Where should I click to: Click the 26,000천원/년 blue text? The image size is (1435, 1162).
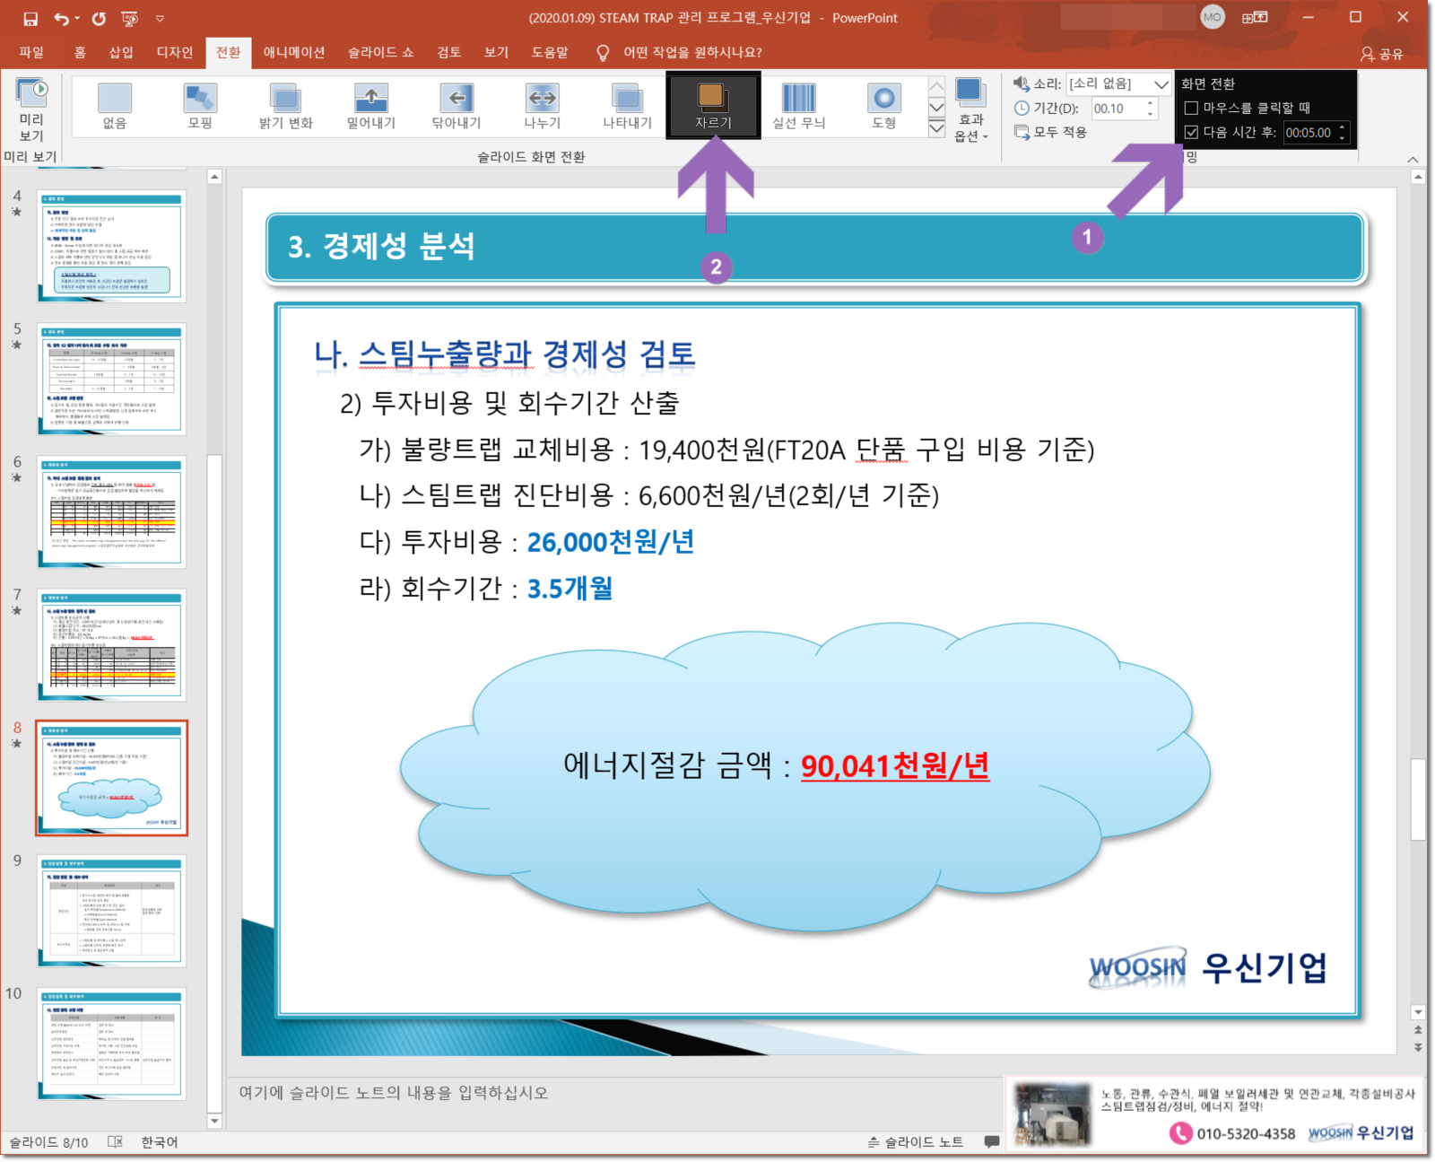tap(611, 542)
